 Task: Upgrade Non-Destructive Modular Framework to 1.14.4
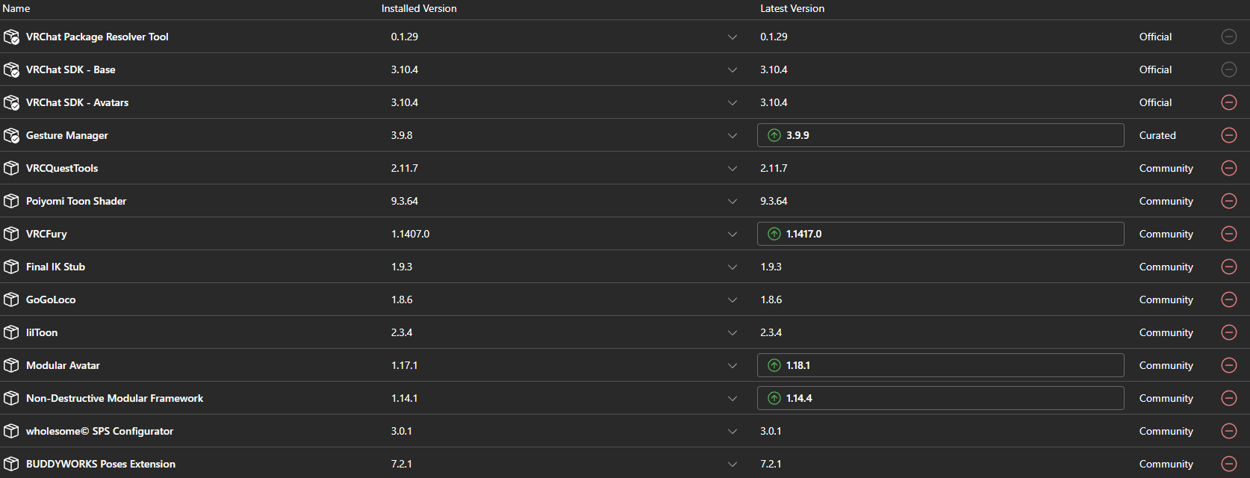point(941,398)
